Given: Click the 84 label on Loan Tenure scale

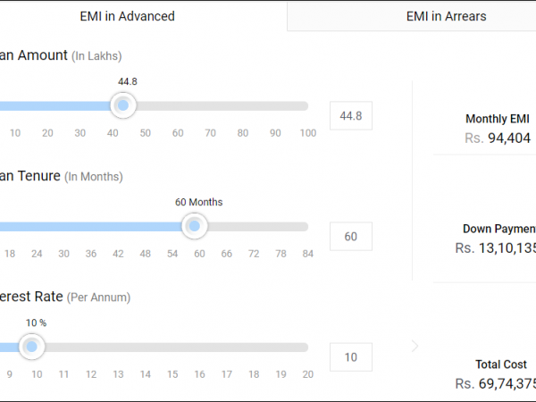Looking at the screenshot, I should pyautogui.click(x=307, y=254).
